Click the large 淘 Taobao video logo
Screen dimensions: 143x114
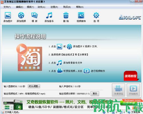29,57
